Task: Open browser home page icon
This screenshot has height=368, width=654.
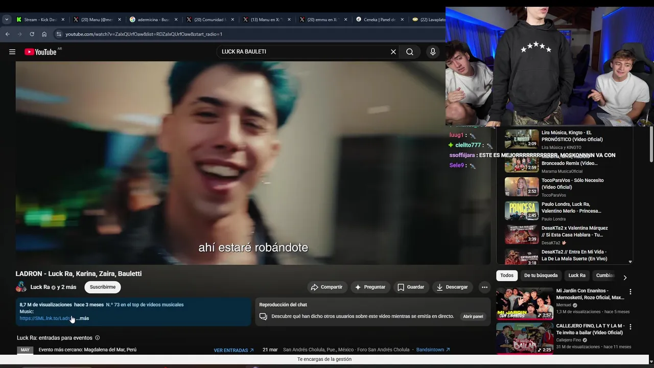Action: tap(44, 34)
